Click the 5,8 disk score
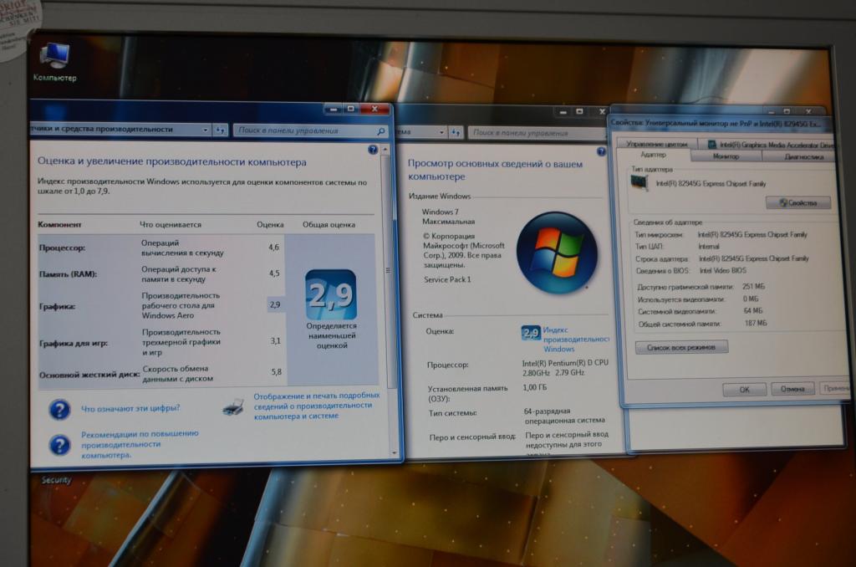The width and height of the screenshot is (856, 567). [276, 371]
